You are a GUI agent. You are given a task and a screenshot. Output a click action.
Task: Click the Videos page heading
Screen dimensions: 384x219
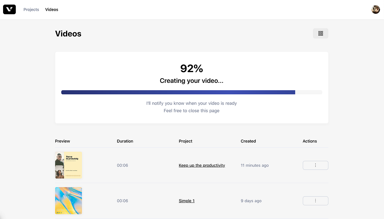68,34
